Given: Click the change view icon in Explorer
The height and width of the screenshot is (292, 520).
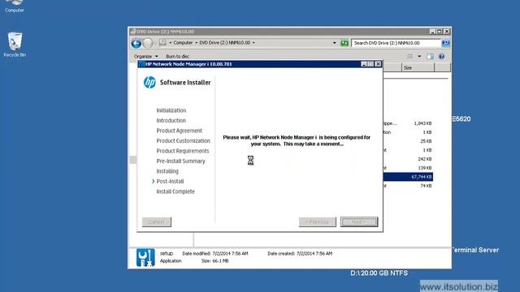Looking at the screenshot, I should (409, 56).
